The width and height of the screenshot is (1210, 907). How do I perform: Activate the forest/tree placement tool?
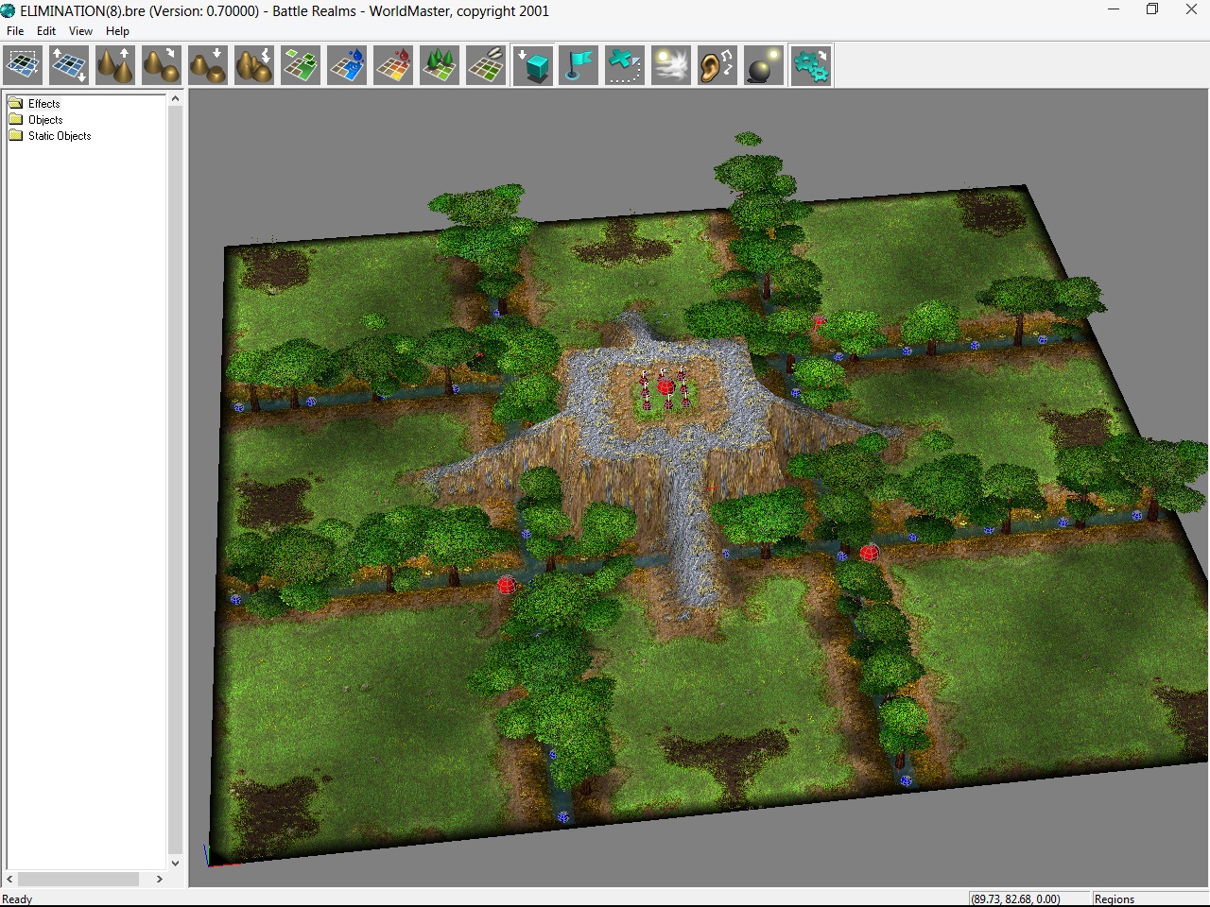[x=440, y=66]
